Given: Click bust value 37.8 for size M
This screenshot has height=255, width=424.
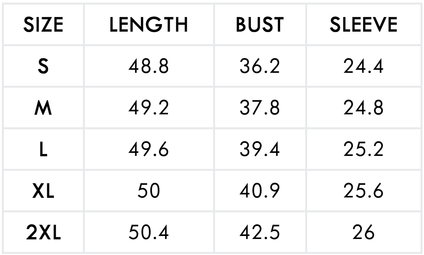Looking at the screenshot, I should click(260, 108).
